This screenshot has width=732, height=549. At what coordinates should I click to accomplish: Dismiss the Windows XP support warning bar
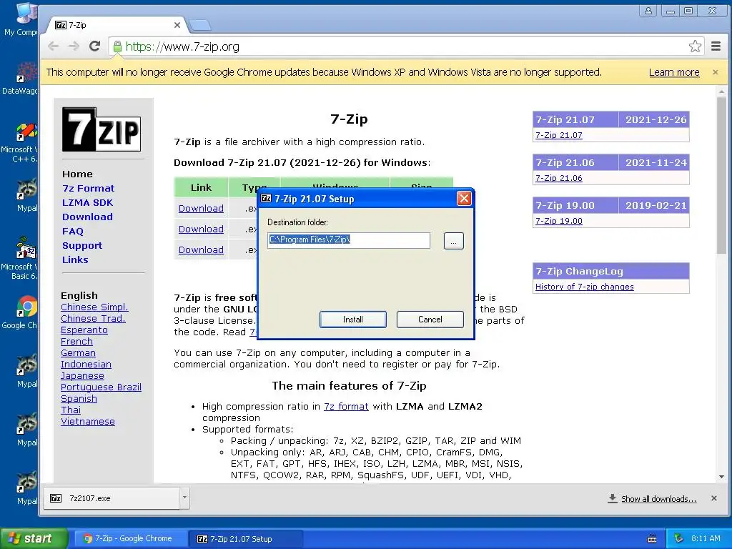715,72
